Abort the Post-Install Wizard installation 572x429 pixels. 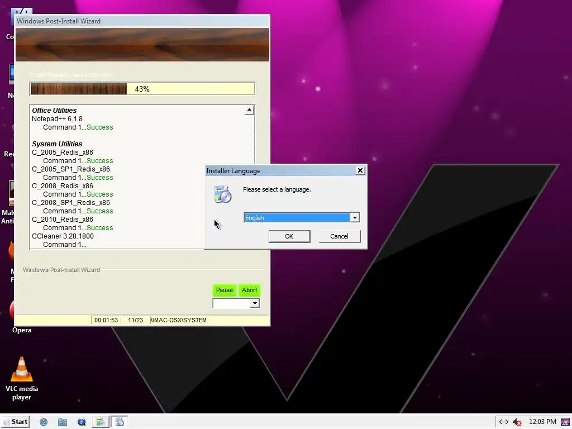pos(250,290)
